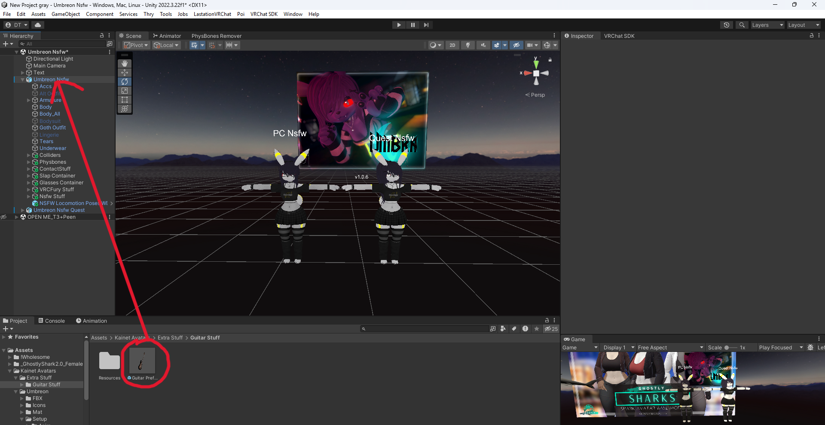The width and height of the screenshot is (825, 425).
Task: Toggle Inspector panel lock
Action: (x=812, y=36)
